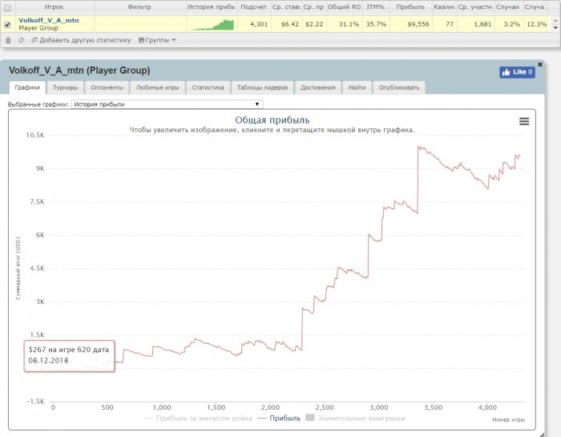
Task: Sort by the 'Фильтр' column header
Action: 139,6
